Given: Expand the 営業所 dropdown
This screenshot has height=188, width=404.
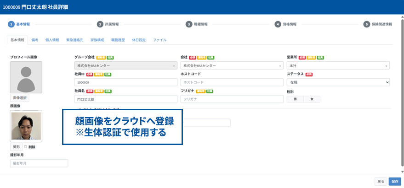Looking at the screenshot, I should pyautogui.click(x=338, y=66).
